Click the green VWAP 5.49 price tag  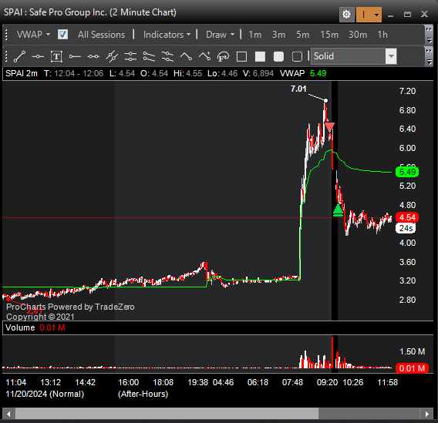click(x=407, y=172)
